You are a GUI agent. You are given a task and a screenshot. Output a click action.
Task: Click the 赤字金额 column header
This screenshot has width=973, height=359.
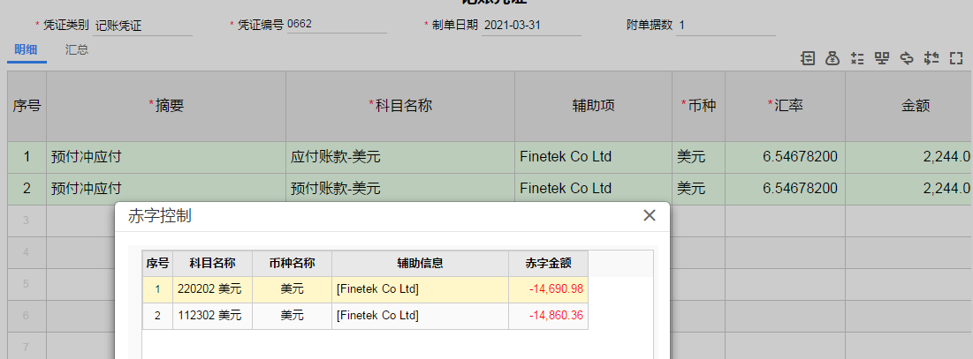point(548,263)
